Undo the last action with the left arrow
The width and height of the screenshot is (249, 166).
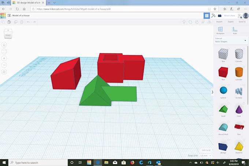point(28,22)
